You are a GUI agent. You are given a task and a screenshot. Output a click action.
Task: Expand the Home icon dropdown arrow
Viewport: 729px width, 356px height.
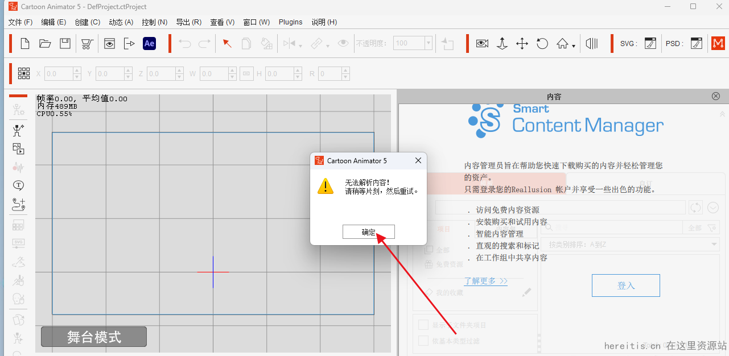coord(574,45)
